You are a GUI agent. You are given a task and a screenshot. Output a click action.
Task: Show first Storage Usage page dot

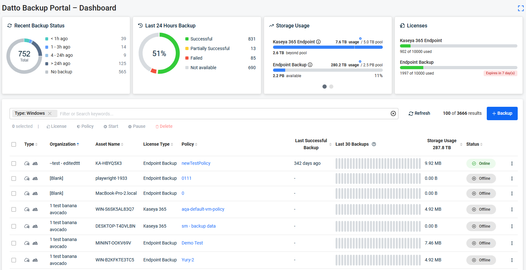point(324,86)
